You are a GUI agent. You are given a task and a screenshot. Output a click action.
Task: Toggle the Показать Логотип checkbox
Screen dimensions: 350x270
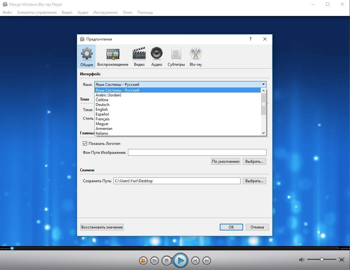(85, 144)
